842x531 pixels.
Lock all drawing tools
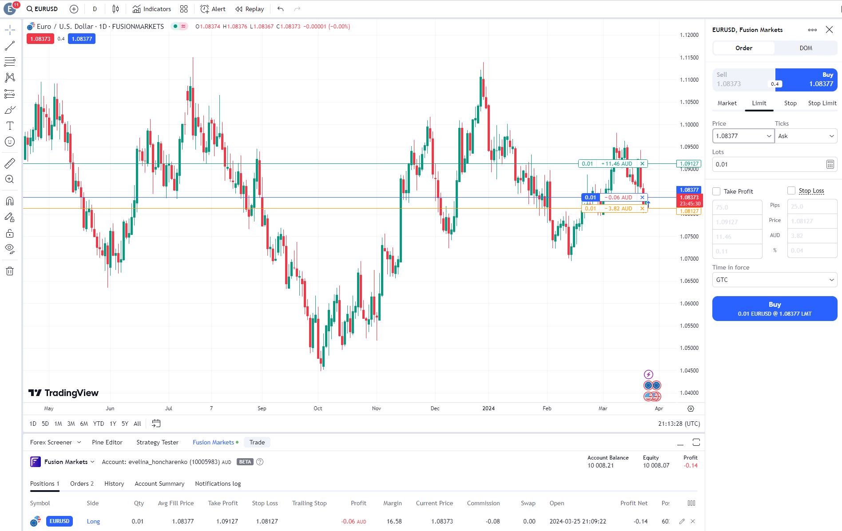(10, 233)
